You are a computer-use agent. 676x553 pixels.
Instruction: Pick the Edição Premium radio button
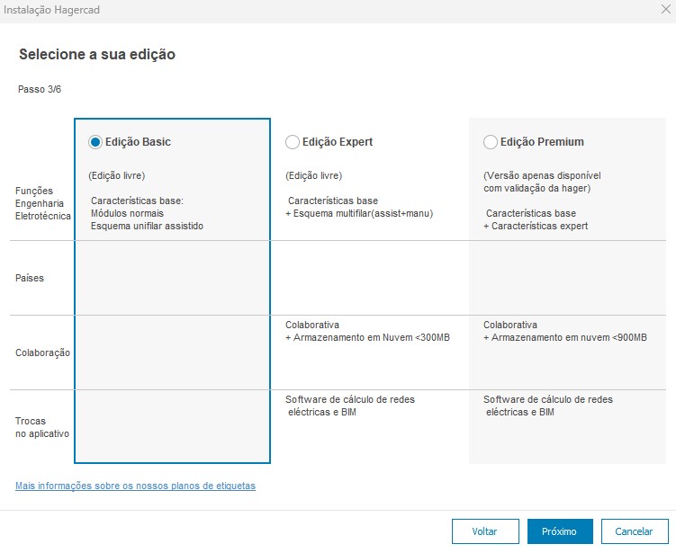pyautogui.click(x=491, y=142)
